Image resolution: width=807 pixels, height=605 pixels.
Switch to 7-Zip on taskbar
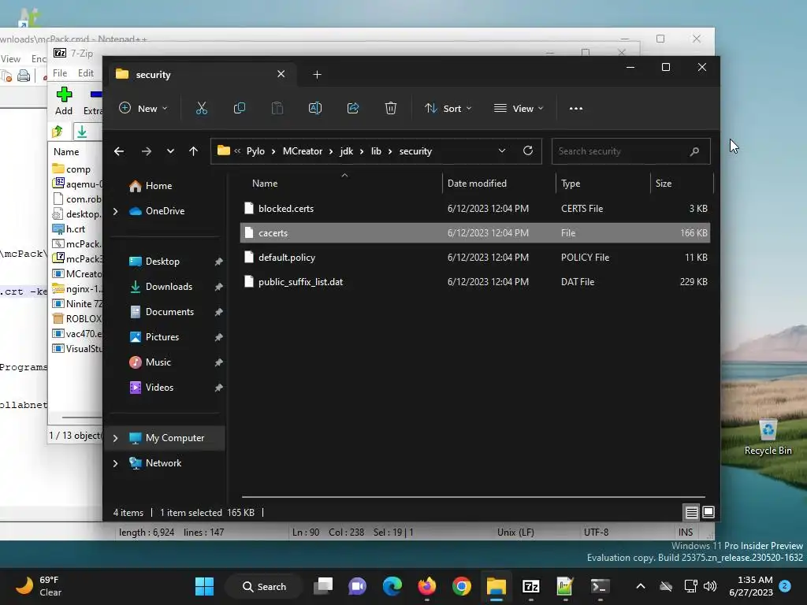click(530, 586)
